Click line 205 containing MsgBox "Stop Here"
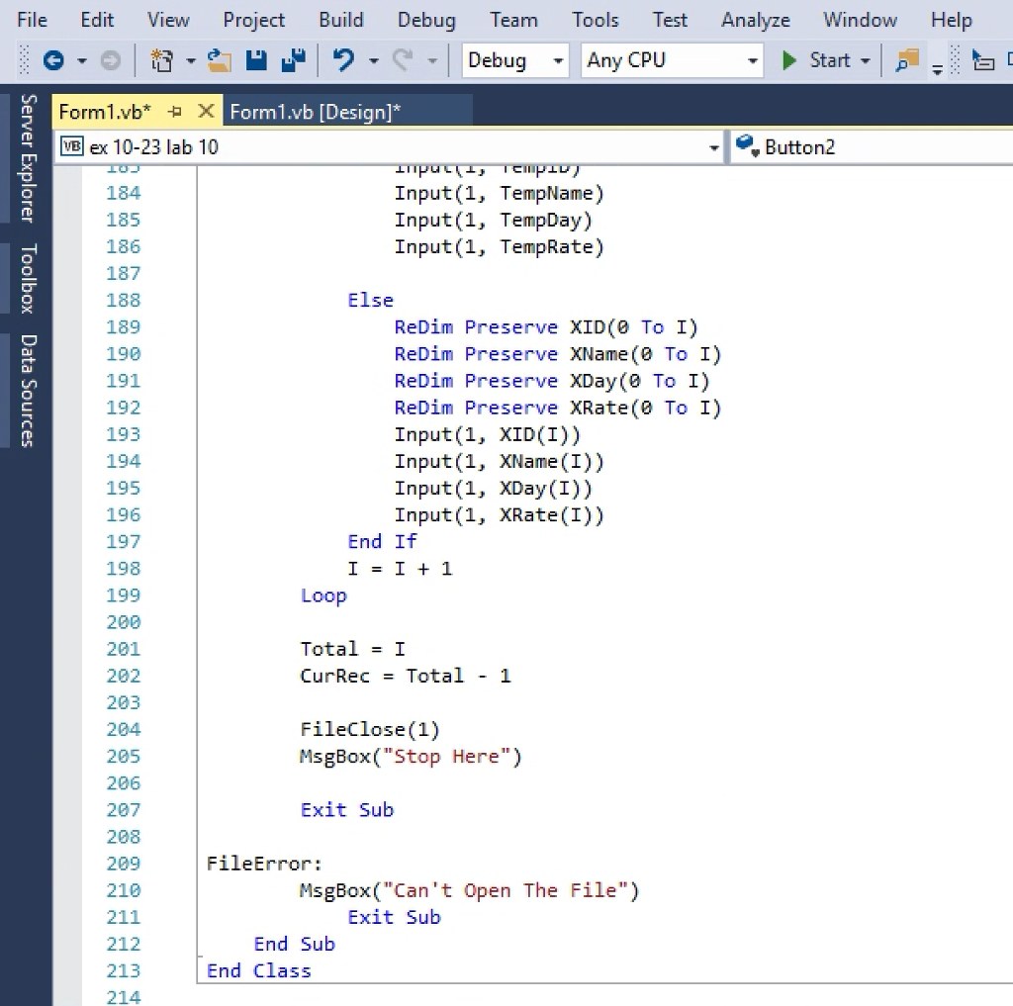Image resolution: width=1013 pixels, height=1006 pixels. point(410,757)
